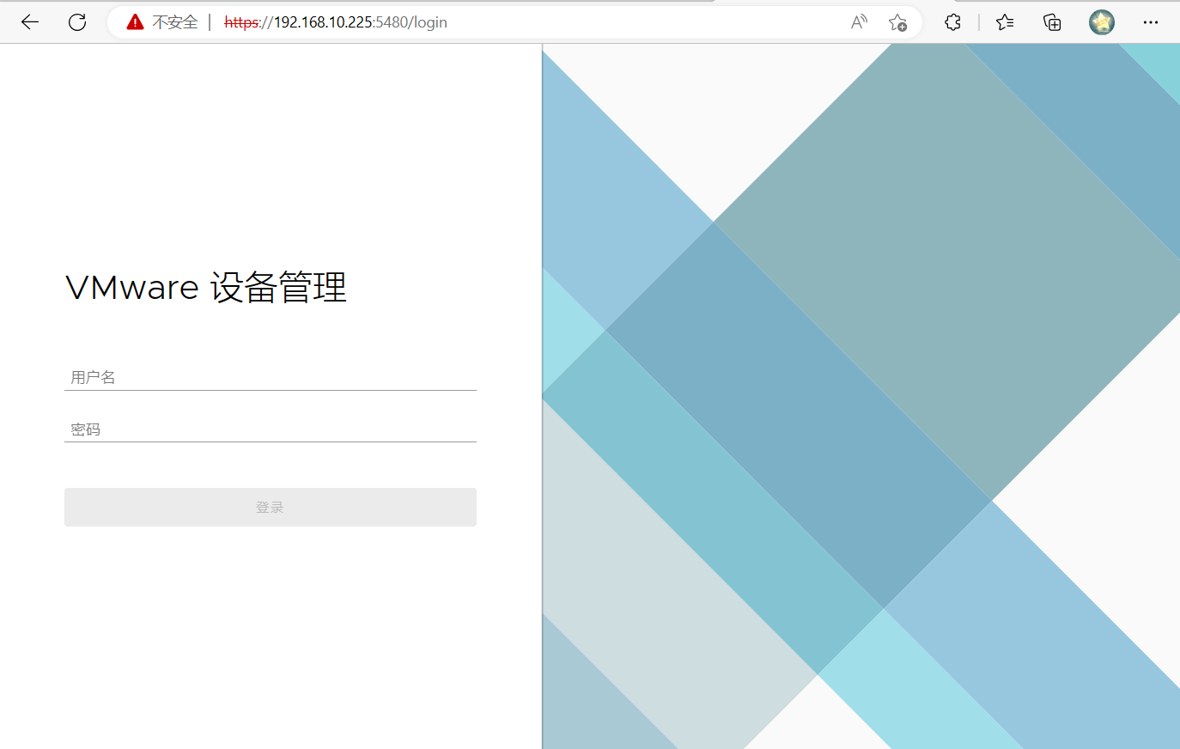Click the red security warning triangle
Viewport: 1180px width, 749px height.
(x=135, y=21)
